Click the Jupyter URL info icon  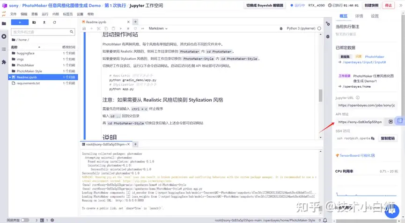click(358, 98)
